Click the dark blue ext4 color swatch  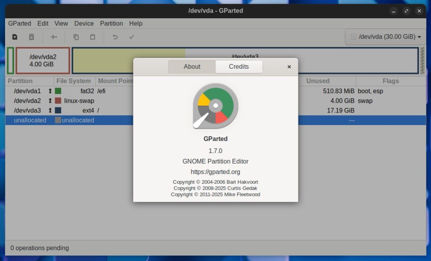coord(58,110)
